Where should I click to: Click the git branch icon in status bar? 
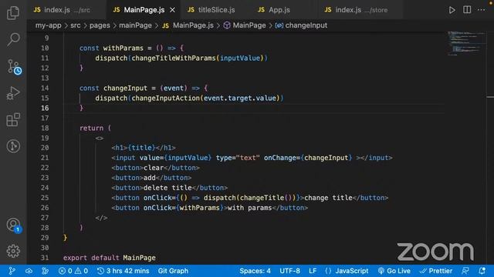pyautogui.click(x=12, y=271)
